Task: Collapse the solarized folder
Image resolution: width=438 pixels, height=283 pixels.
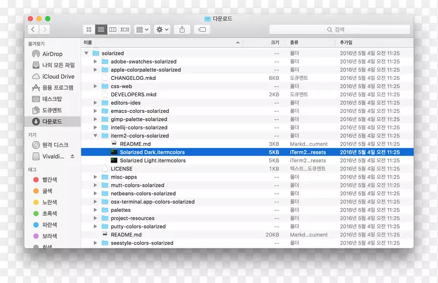Action: pyautogui.click(x=87, y=53)
